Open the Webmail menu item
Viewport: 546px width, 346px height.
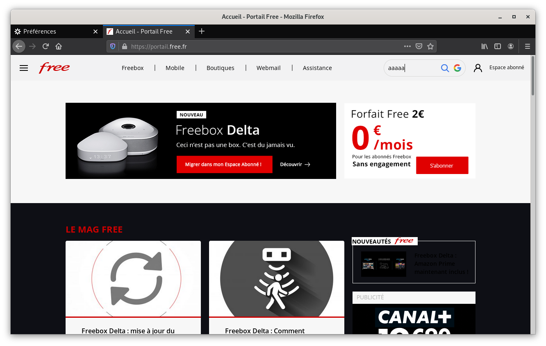coord(268,68)
